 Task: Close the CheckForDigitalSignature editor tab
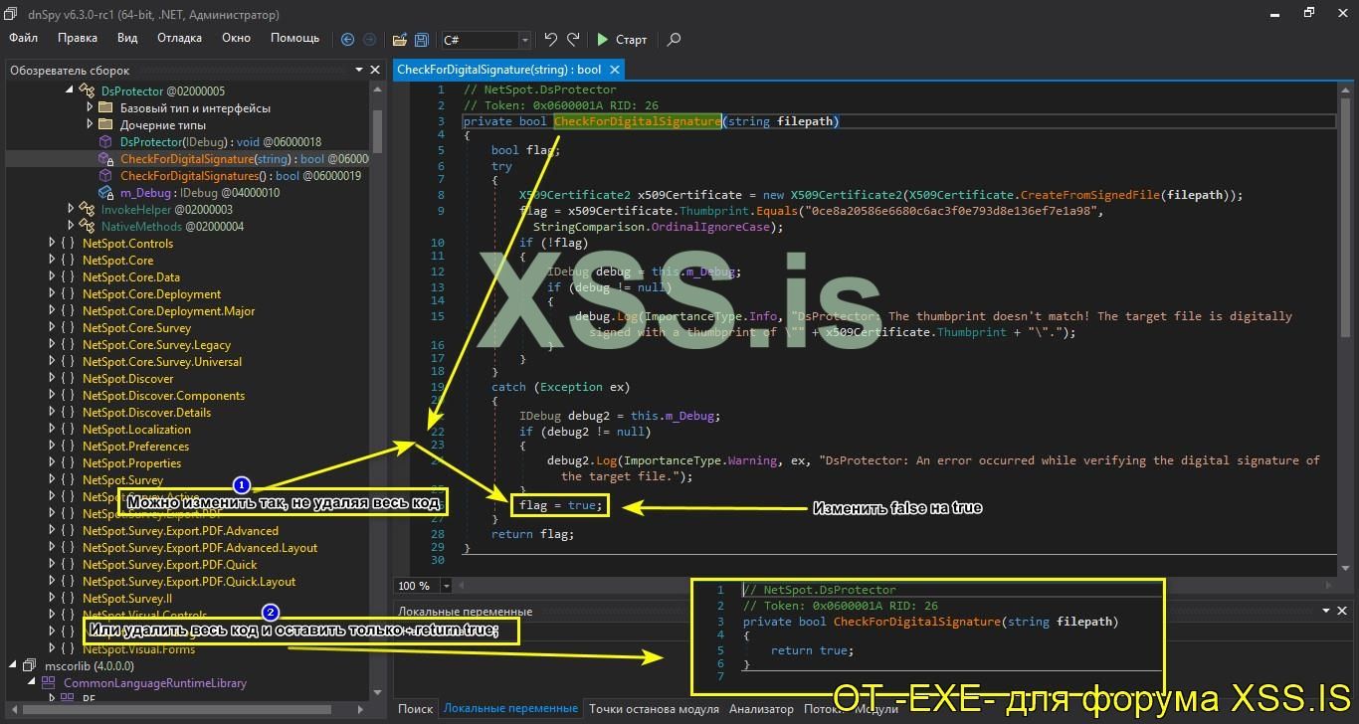coord(615,70)
